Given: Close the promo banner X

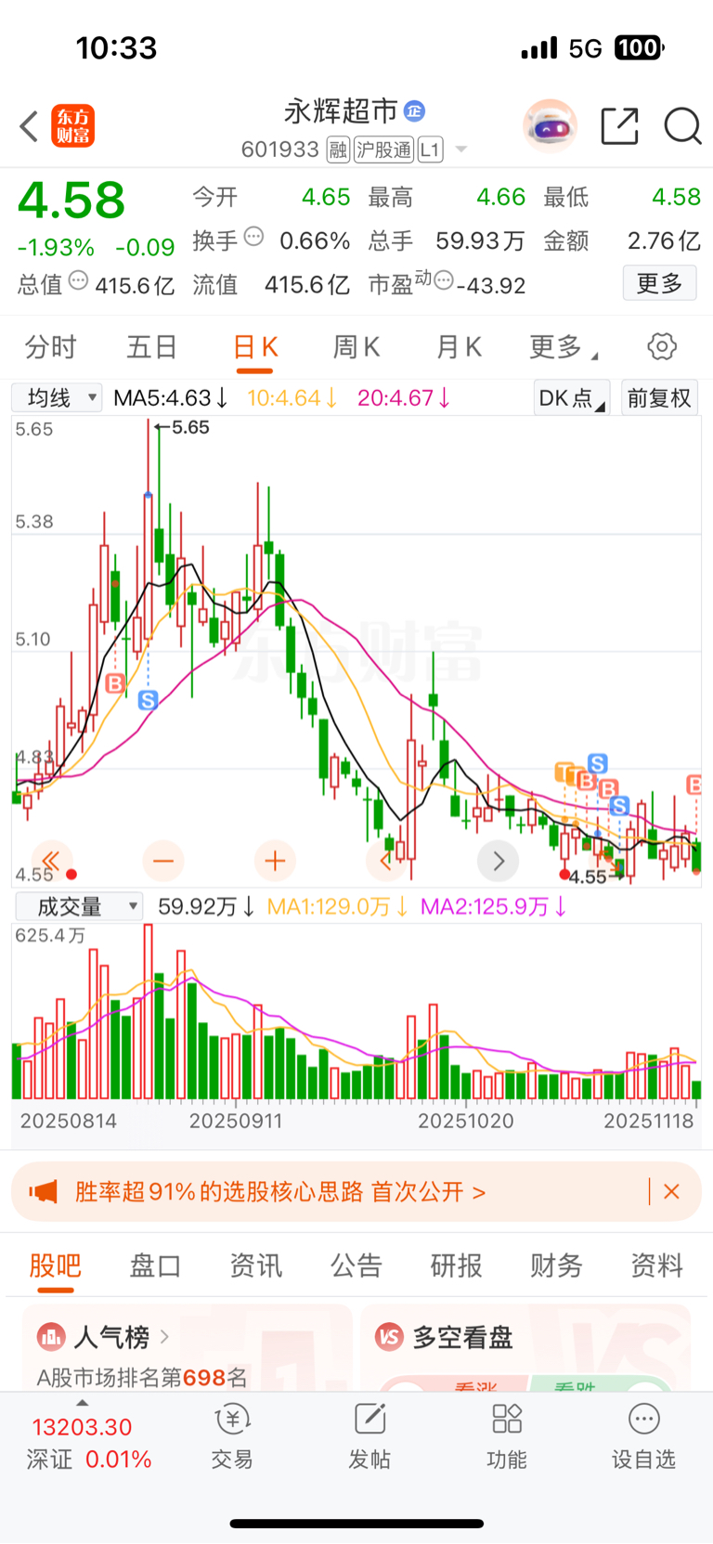Looking at the screenshot, I should [x=672, y=1191].
